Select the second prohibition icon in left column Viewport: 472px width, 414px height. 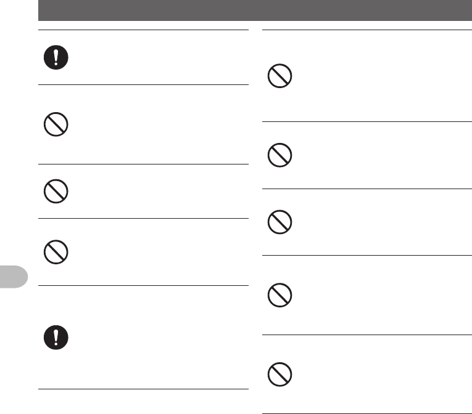pos(56,191)
